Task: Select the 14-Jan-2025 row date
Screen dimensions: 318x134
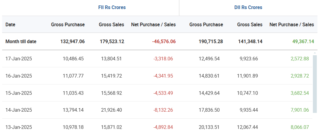Action: point(19,110)
